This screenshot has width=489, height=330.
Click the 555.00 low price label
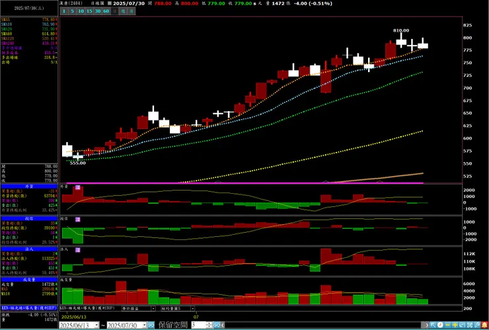[x=78, y=163]
